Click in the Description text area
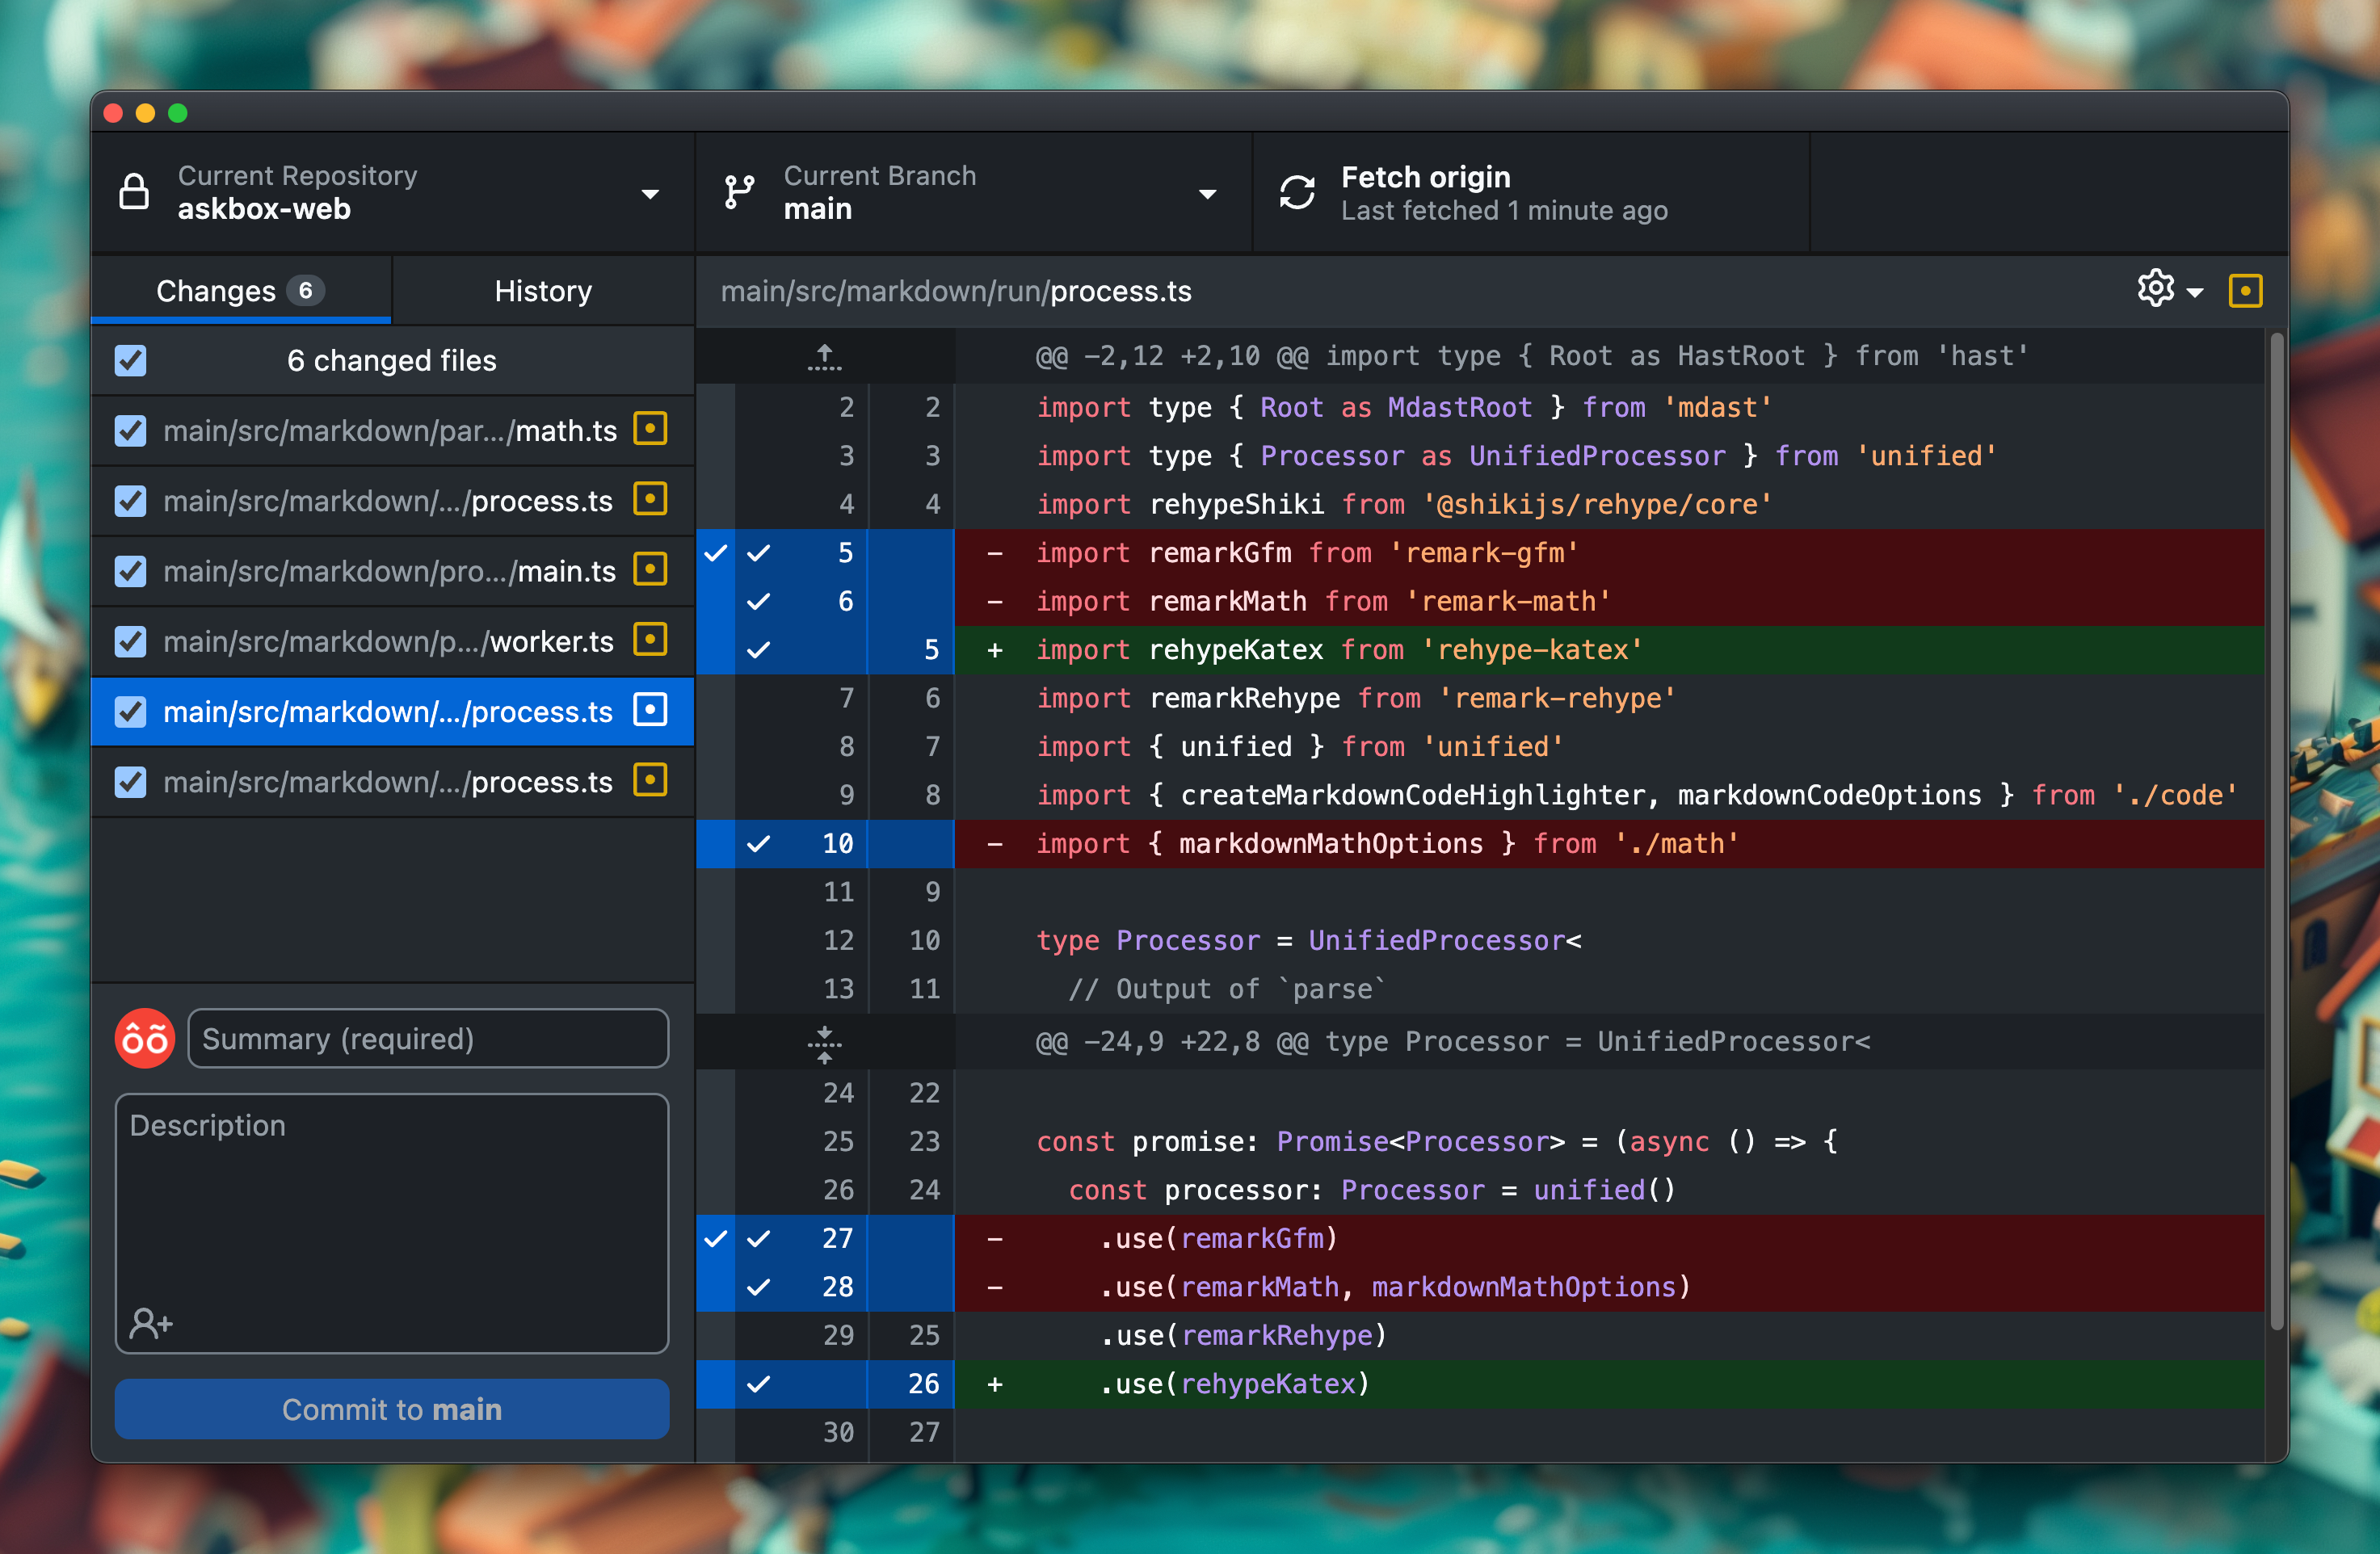This screenshot has width=2380, height=1554. (x=392, y=1222)
